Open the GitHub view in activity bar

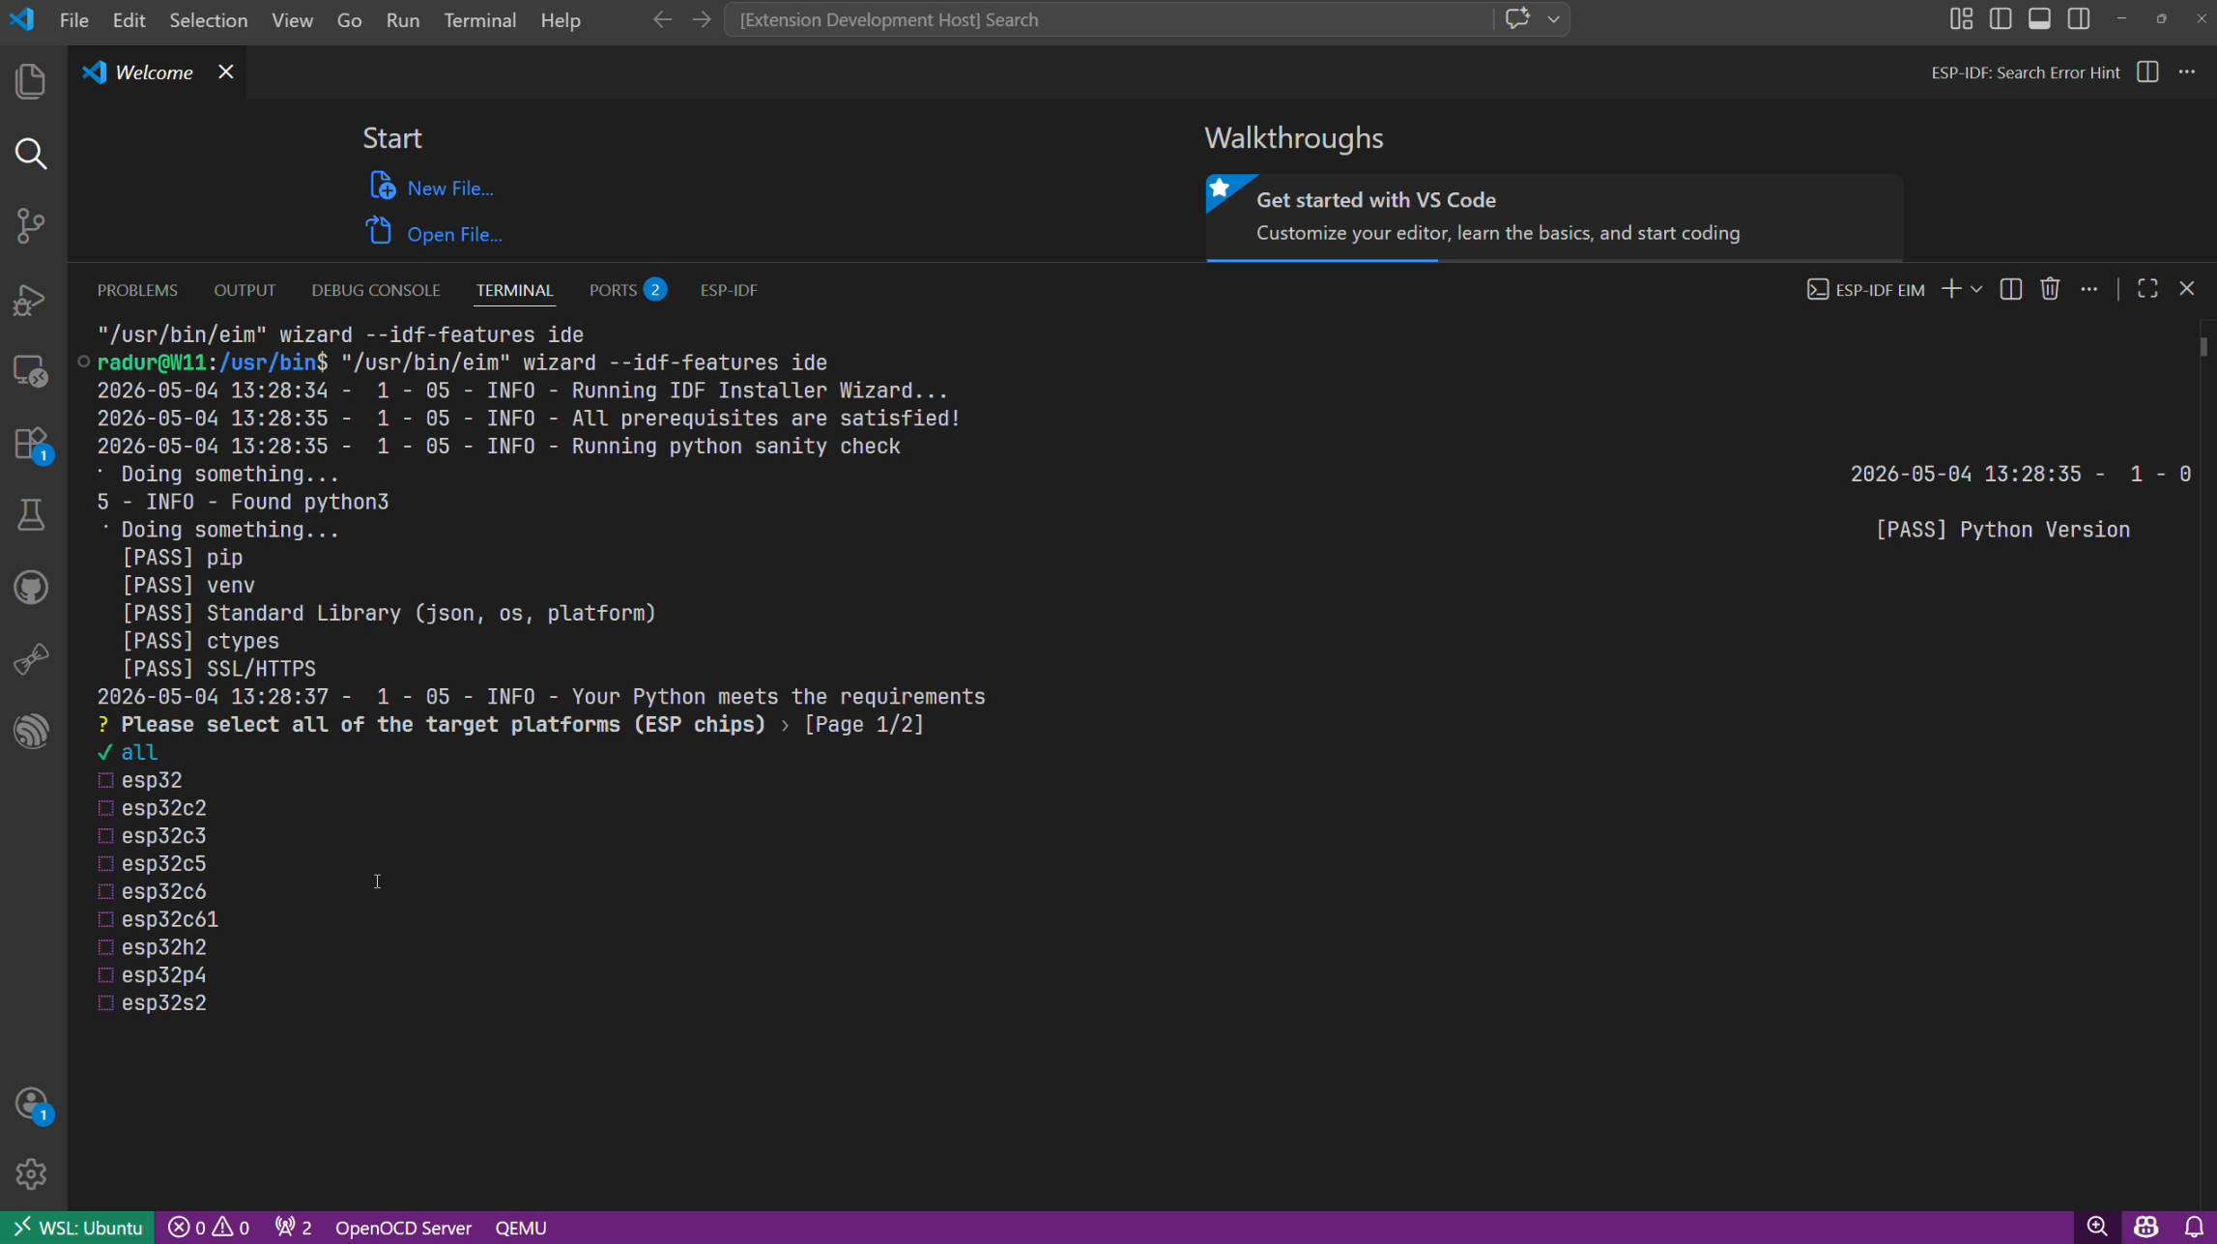tap(31, 588)
